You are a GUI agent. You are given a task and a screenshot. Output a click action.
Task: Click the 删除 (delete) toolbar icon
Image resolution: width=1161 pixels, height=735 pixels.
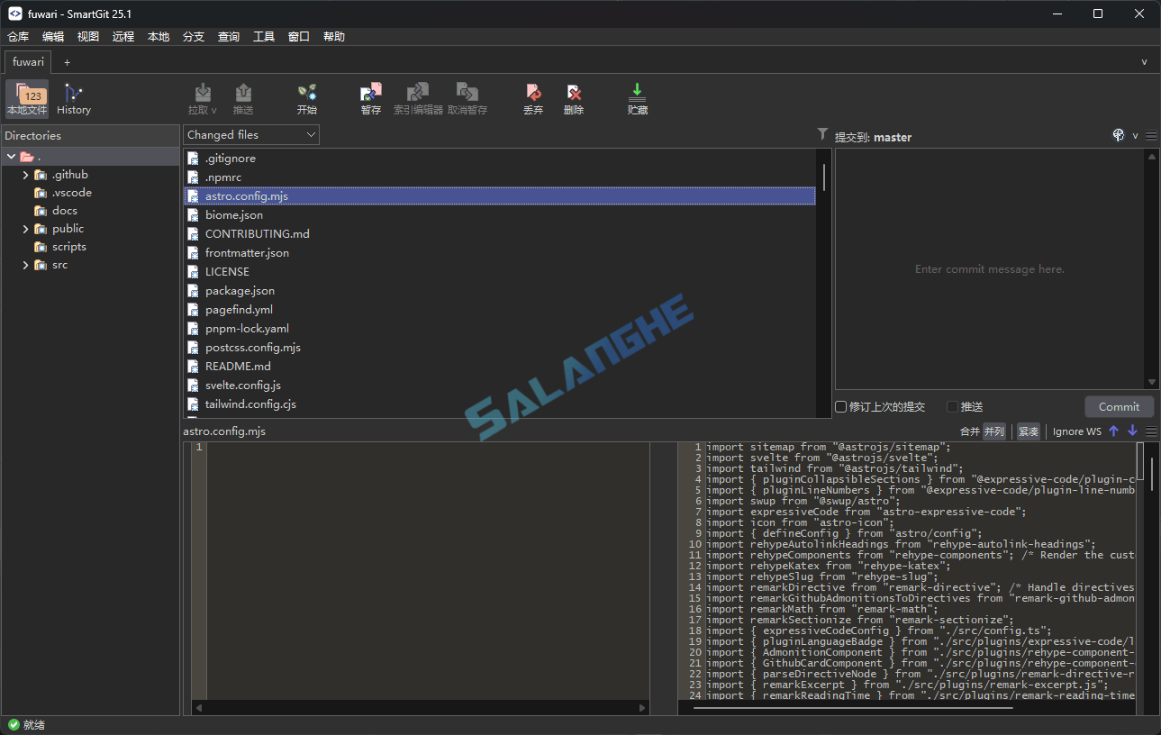(x=574, y=99)
